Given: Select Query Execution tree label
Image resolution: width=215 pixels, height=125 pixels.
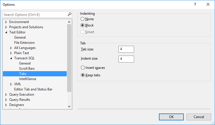Looking at the screenshot, I should [21, 94].
